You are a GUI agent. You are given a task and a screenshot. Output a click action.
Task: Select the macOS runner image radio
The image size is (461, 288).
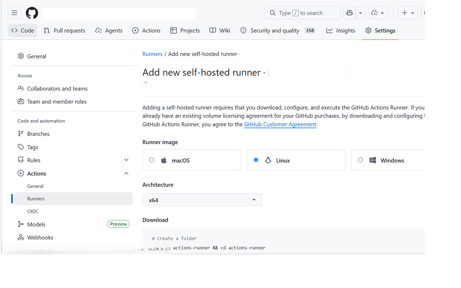151,160
